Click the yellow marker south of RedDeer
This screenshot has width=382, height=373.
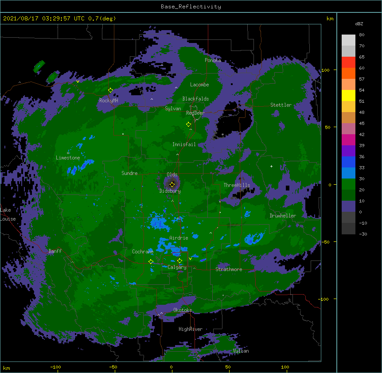pos(188,124)
